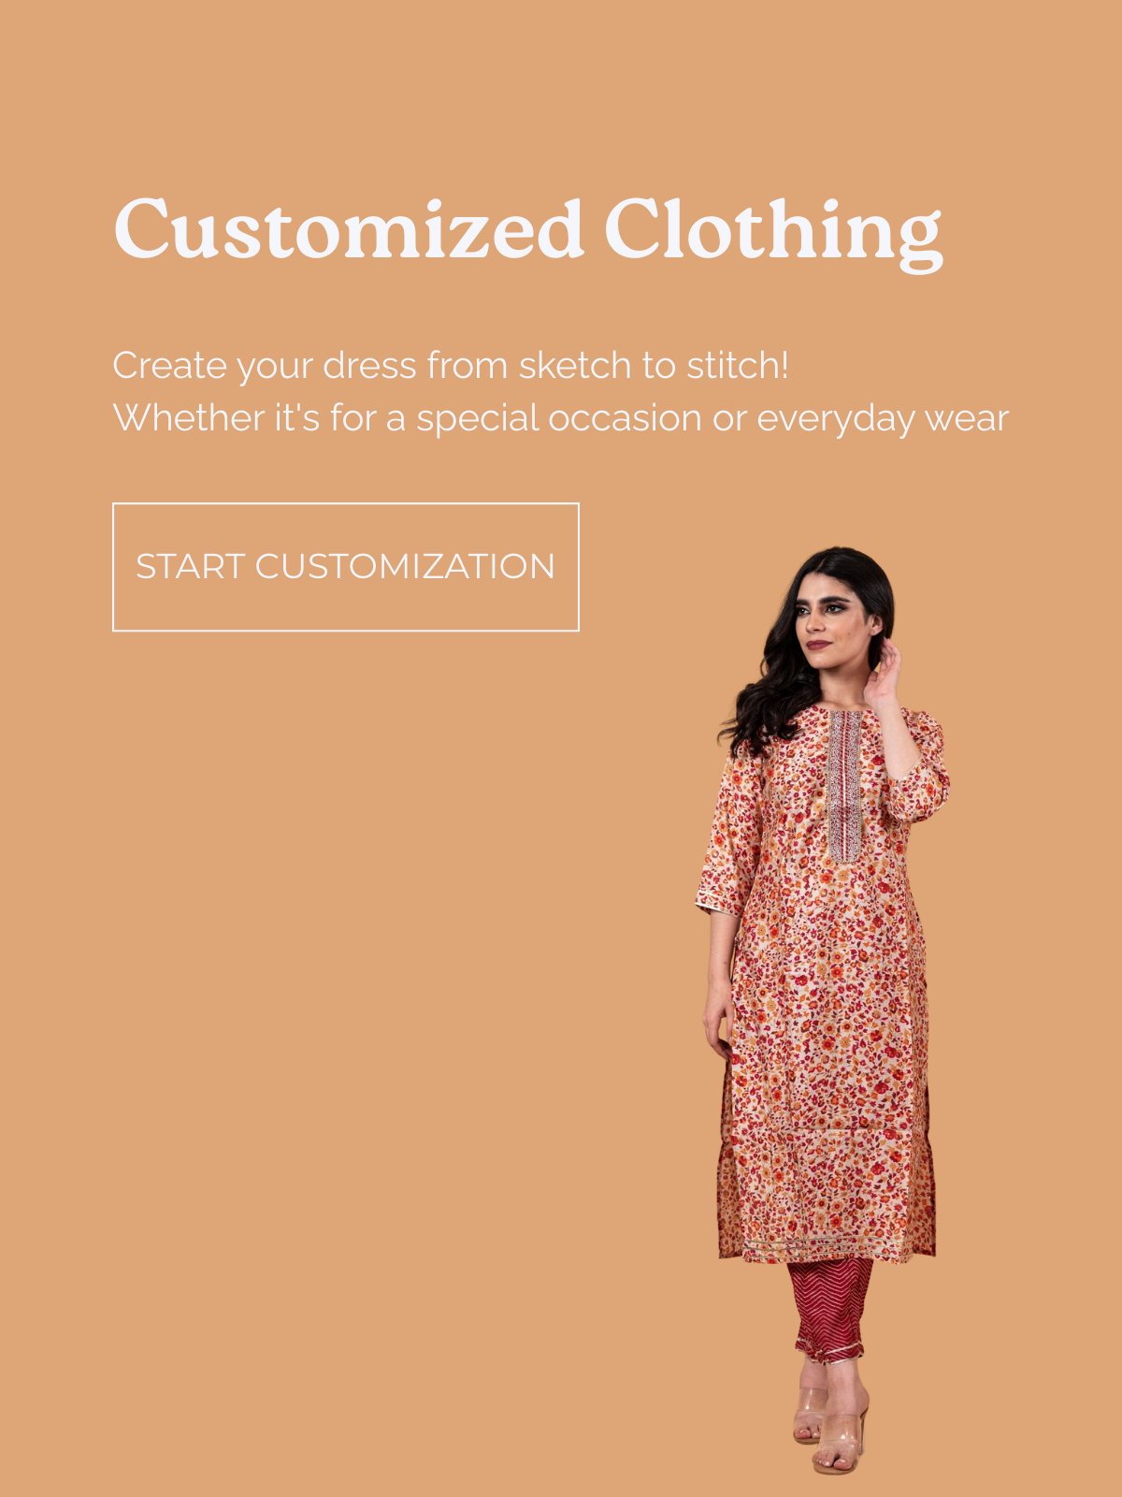This screenshot has height=1497, width=1122.
Task: Click the embroidered neckline placket on kurta
Action: pos(844,786)
